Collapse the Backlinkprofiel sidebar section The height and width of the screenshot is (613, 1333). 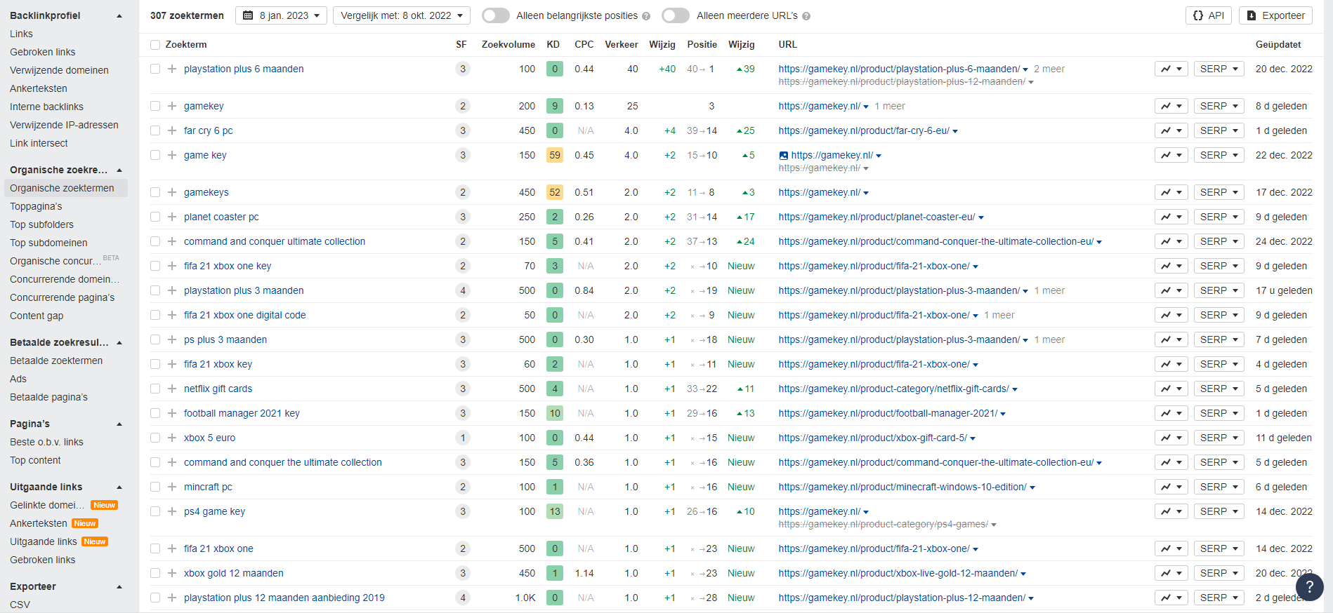pyautogui.click(x=119, y=15)
